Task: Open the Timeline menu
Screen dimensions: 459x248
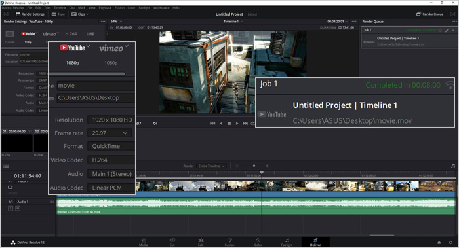Action: 60,8
